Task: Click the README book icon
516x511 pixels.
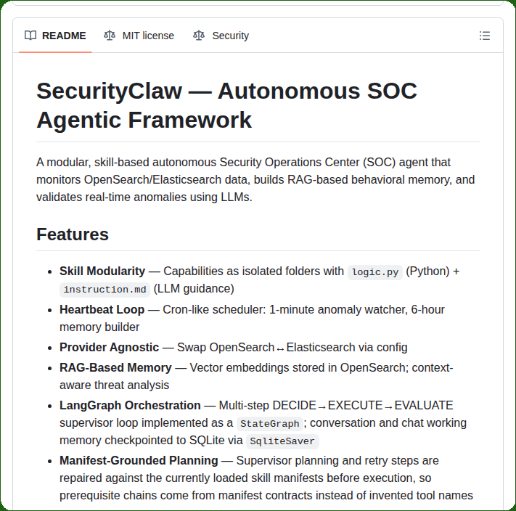Action: coord(30,36)
